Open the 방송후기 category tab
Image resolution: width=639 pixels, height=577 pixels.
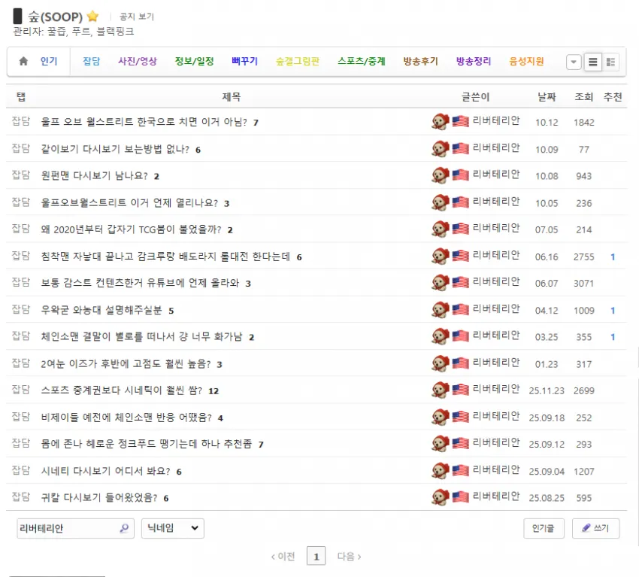(420, 61)
